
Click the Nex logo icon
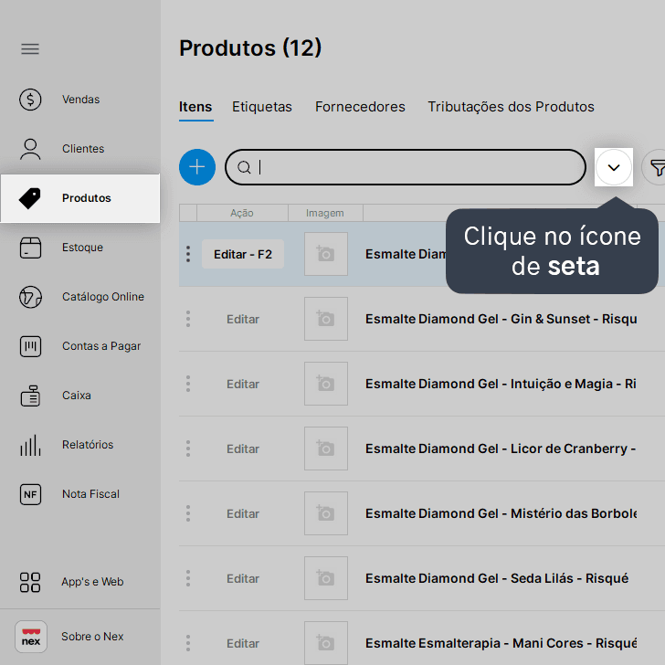31,637
